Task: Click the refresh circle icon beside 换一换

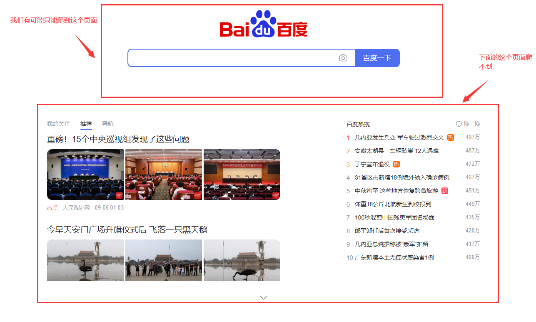Action: pos(459,124)
